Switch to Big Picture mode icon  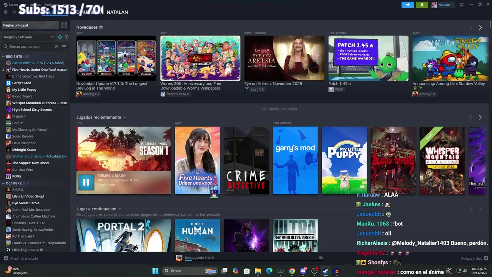(x=461, y=5)
